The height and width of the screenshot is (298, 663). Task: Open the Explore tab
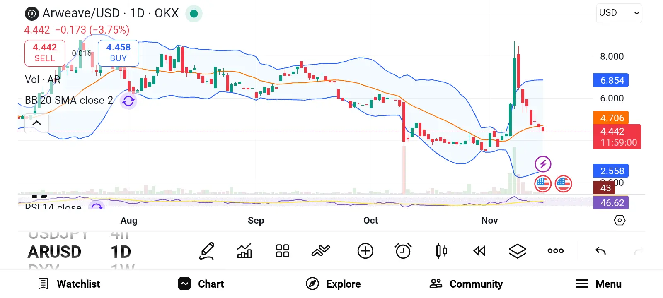click(334, 284)
